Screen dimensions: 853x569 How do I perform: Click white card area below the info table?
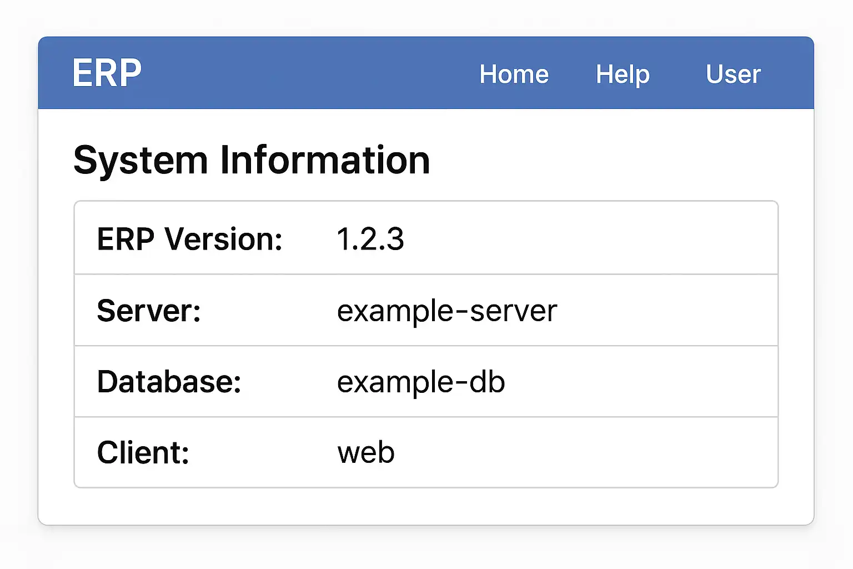(x=426, y=506)
